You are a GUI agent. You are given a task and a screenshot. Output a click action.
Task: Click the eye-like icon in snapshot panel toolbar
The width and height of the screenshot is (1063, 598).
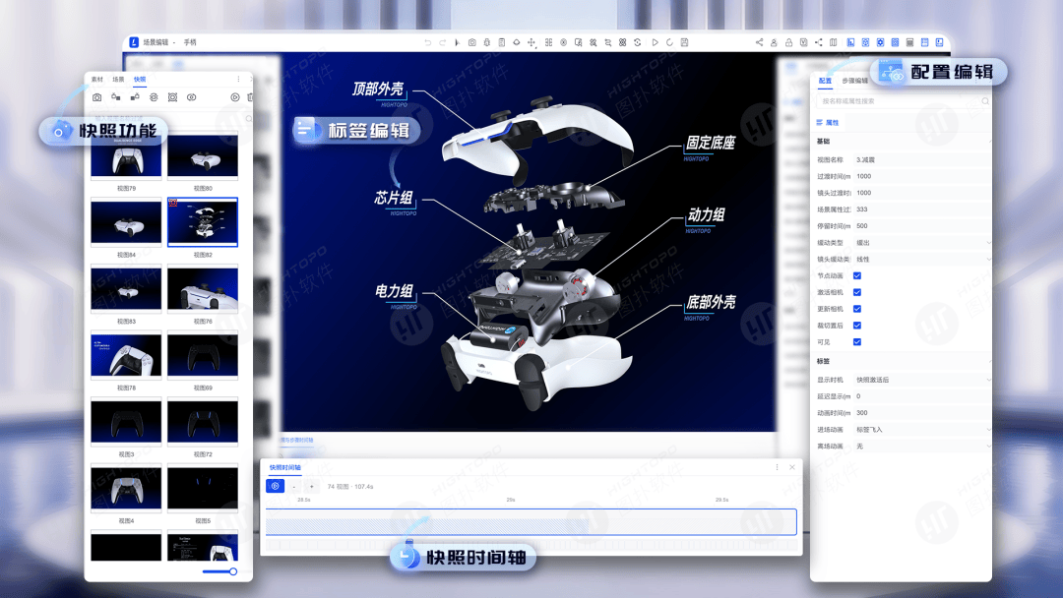192,97
